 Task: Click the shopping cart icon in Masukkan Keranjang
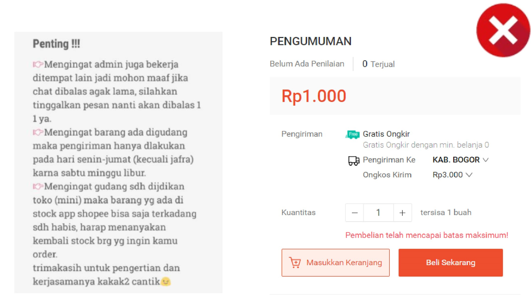pos(296,263)
